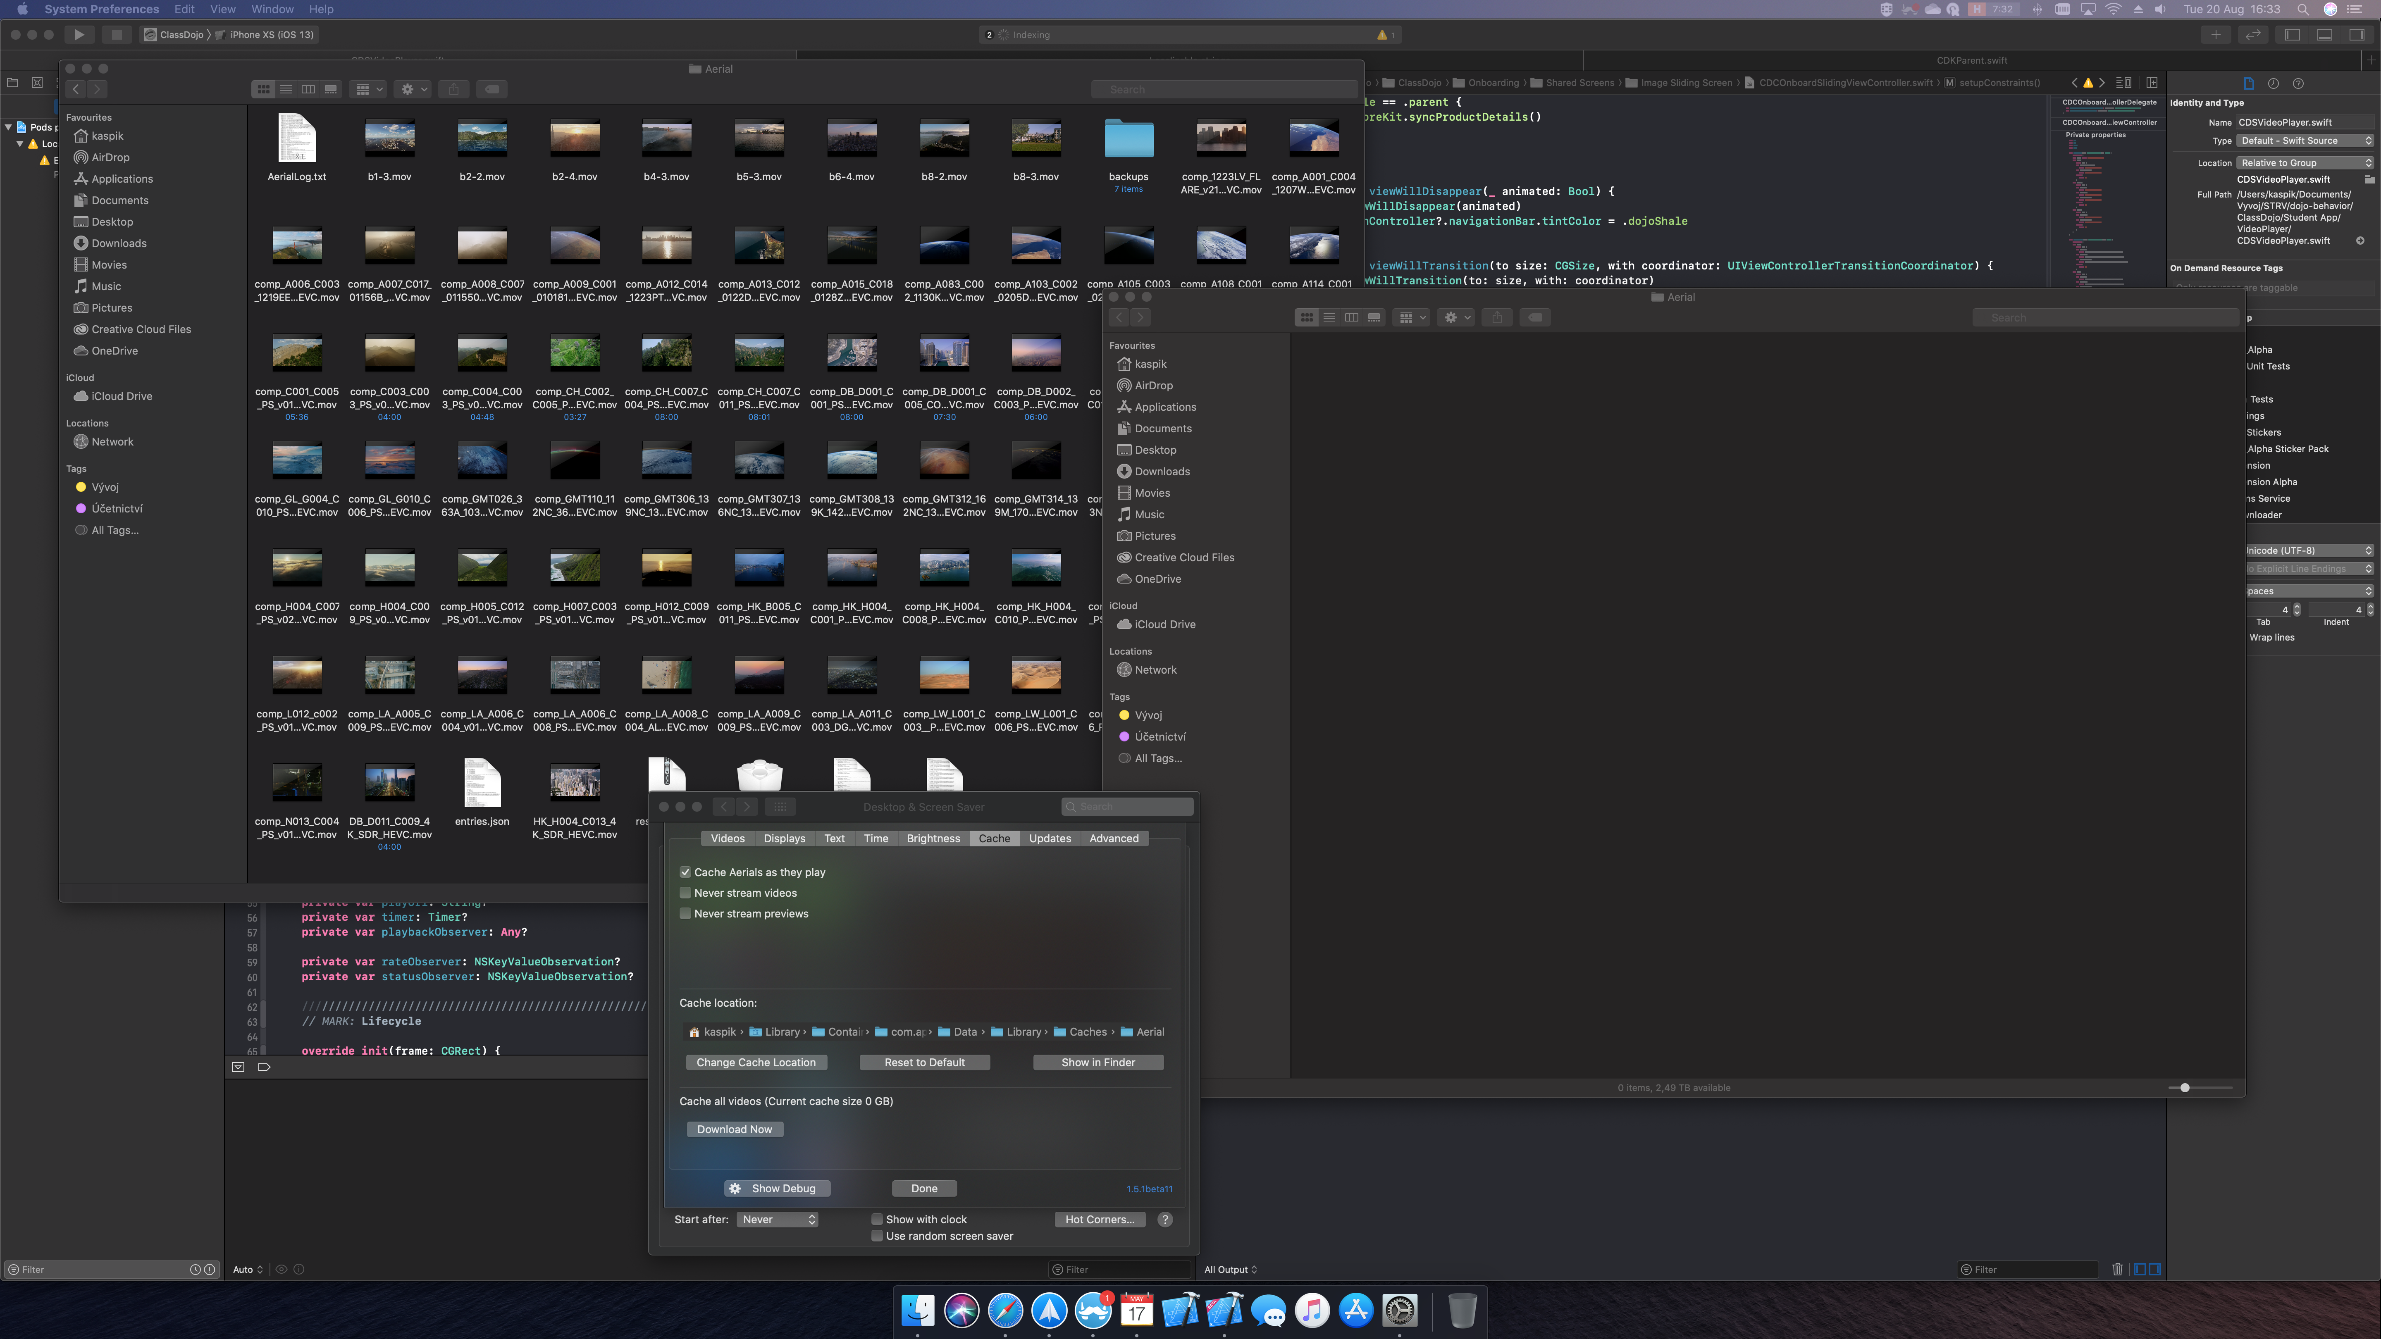Open Auto variables view dropdown

click(248, 1270)
